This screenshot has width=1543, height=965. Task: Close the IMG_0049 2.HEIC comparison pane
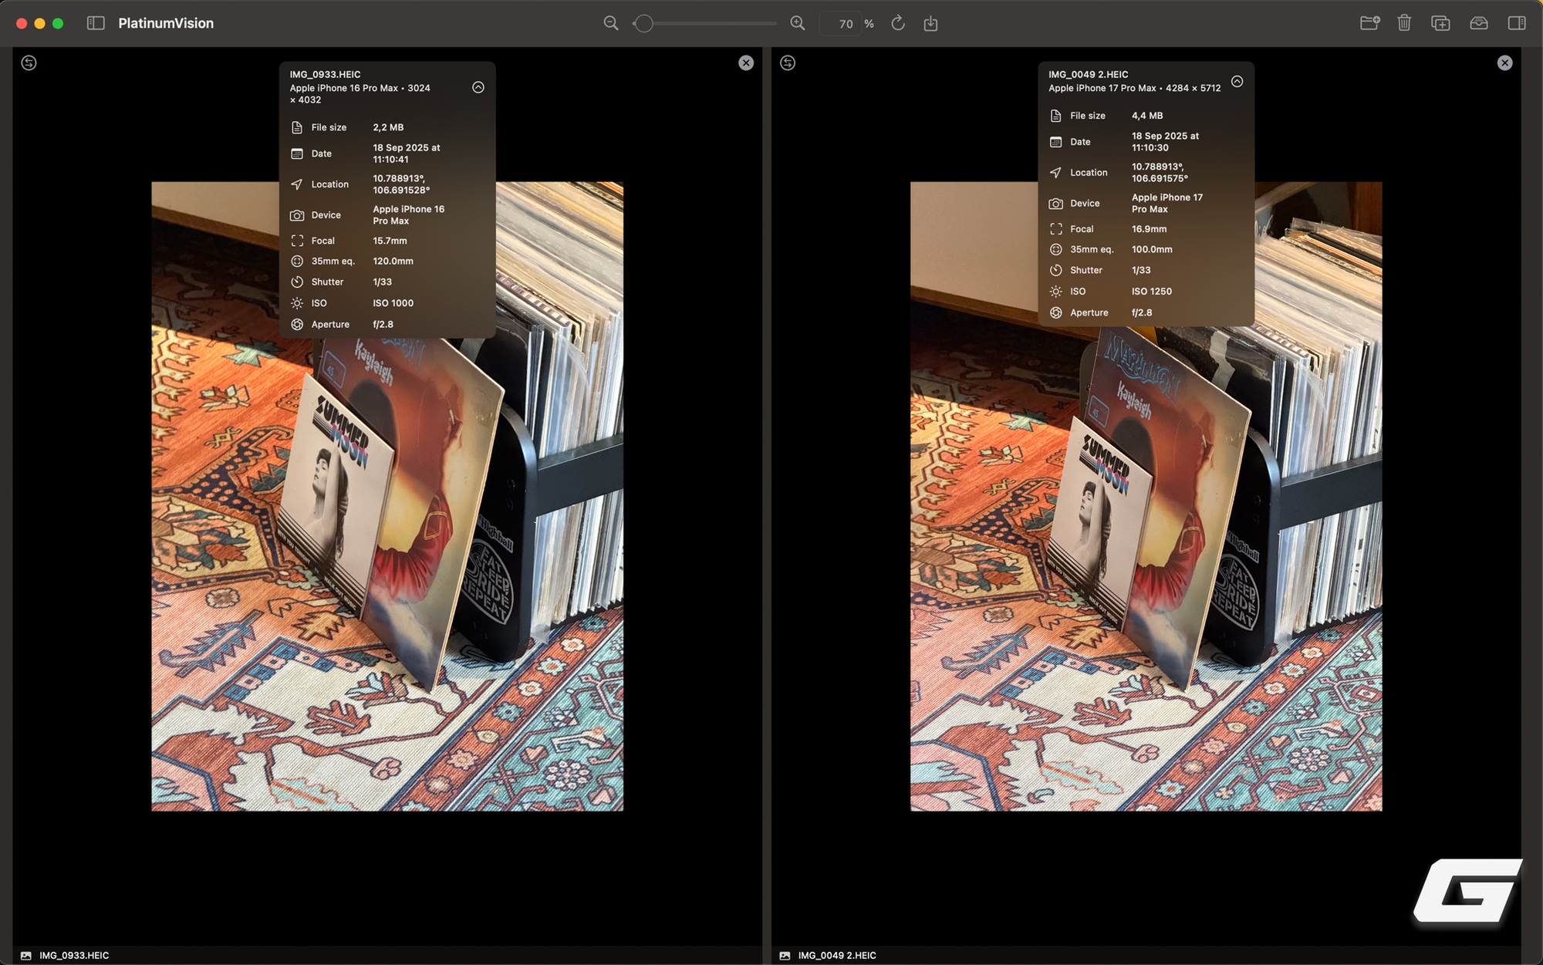pos(1504,62)
